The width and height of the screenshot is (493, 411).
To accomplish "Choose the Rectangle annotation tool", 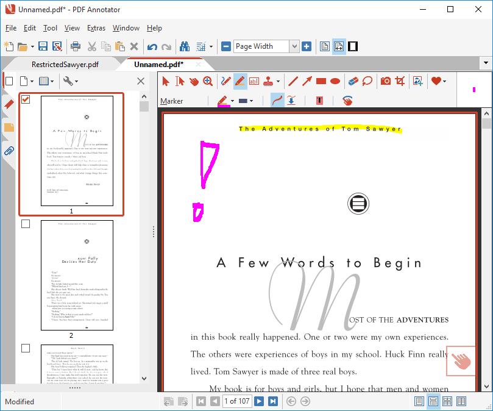I will pos(321,80).
